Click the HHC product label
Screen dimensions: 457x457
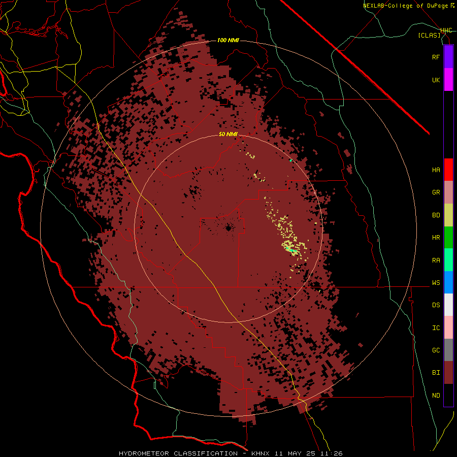coord(446,30)
